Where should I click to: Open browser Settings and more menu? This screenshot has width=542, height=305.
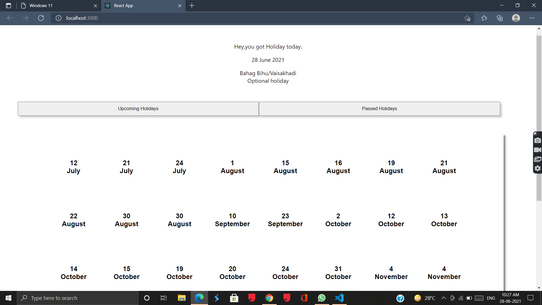[532, 18]
